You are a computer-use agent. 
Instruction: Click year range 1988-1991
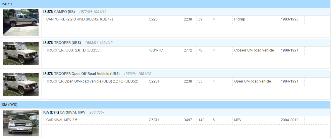[290, 50]
